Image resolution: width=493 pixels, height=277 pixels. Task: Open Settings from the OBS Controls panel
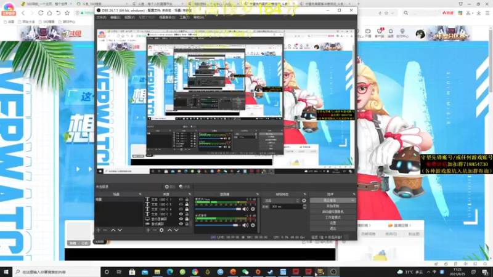(x=333, y=223)
